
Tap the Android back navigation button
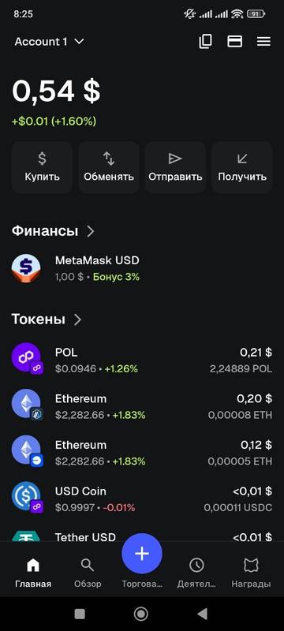[202, 614]
